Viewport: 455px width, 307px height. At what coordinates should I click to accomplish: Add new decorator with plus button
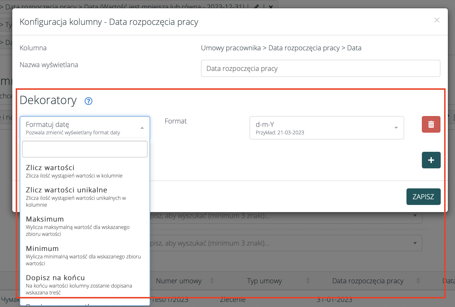click(x=431, y=160)
